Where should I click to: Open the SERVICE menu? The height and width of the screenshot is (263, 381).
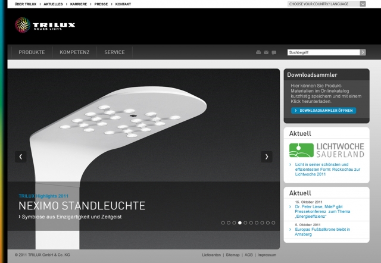[x=114, y=52]
